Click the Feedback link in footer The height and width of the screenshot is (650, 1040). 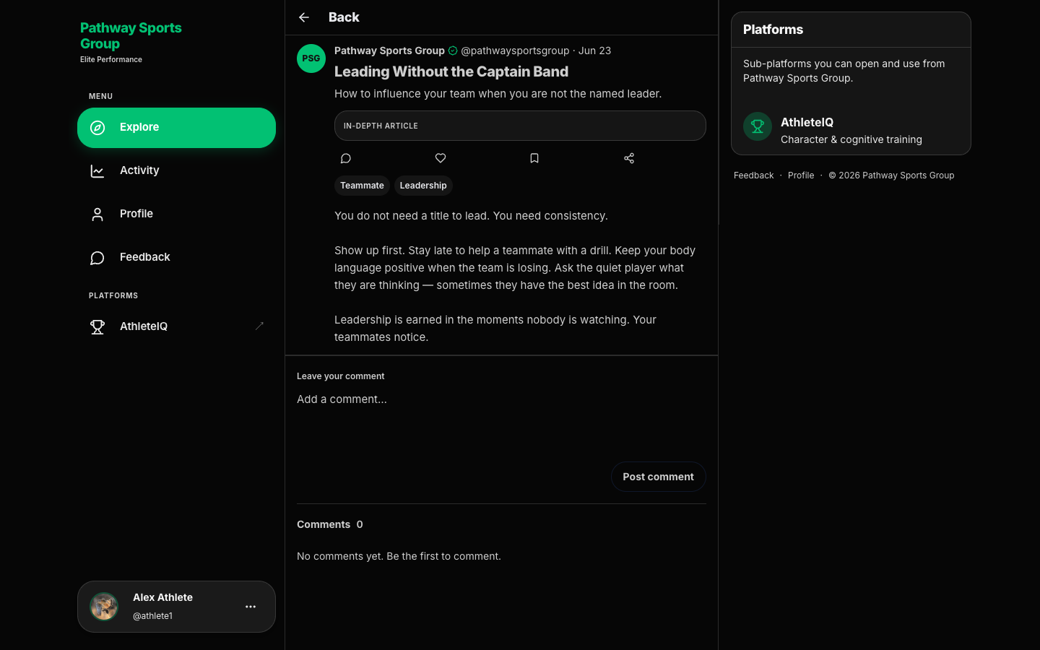point(753,175)
